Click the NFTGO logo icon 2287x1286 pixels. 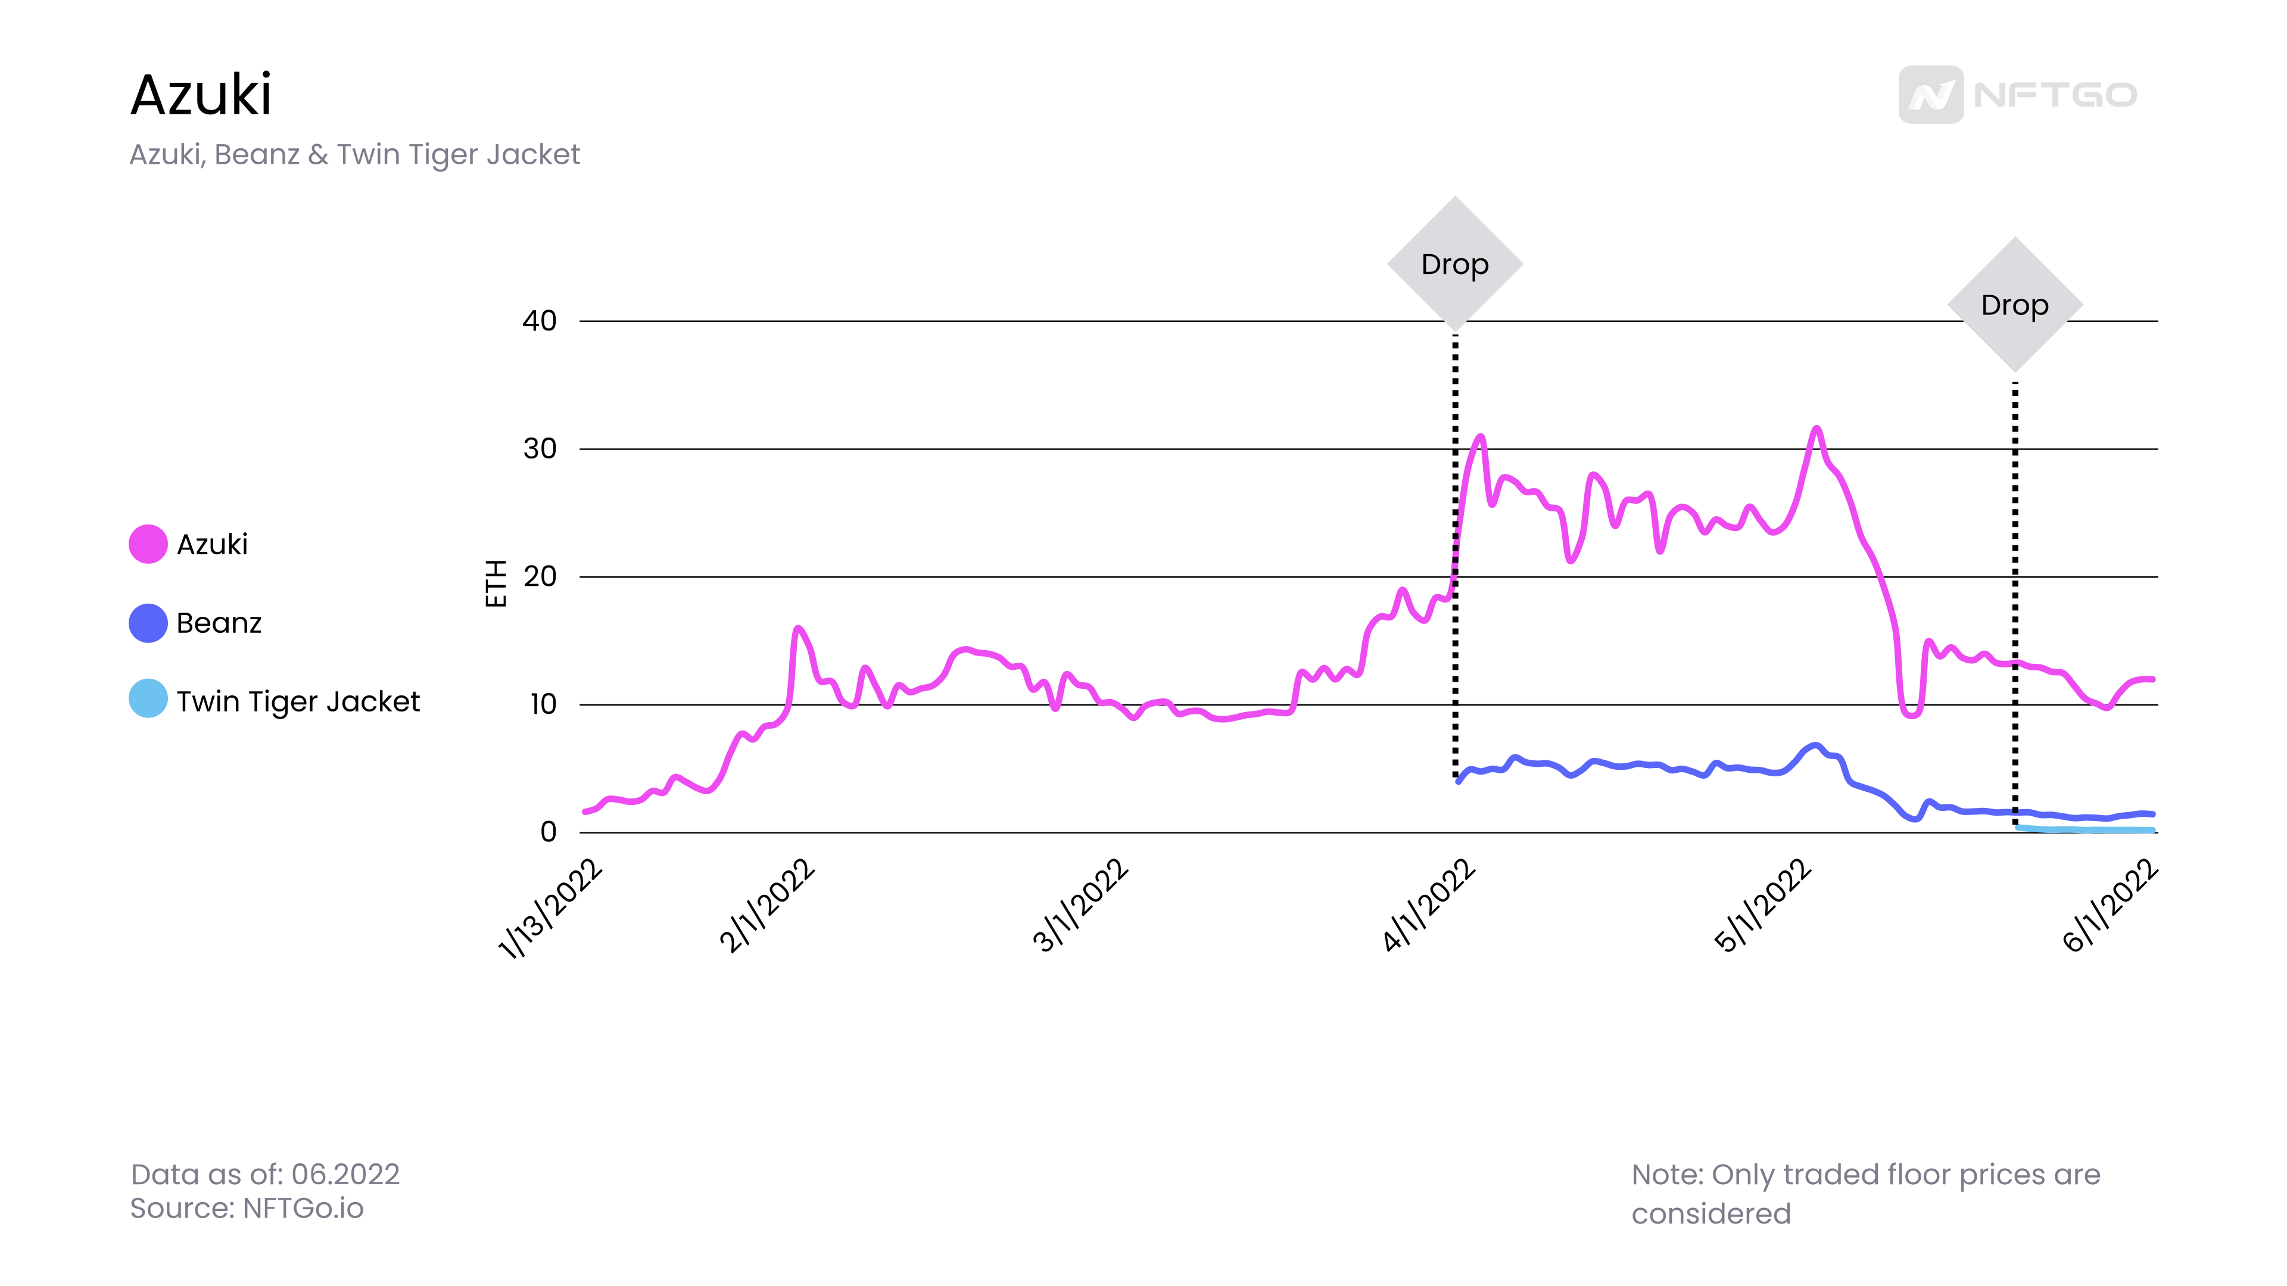tap(1930, 94)
